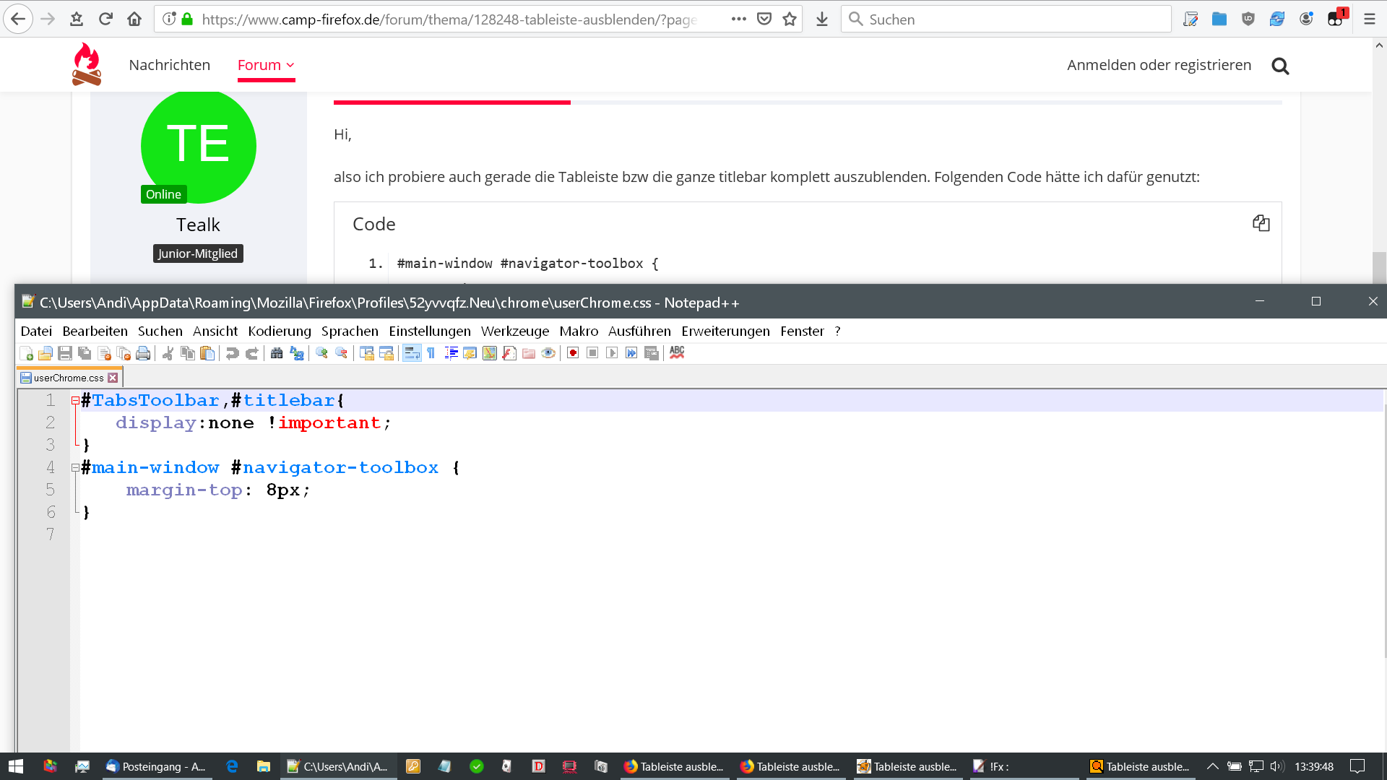Open the Nachrichten page link
The height and width of the screenshot is (780, 1387).
169,65
